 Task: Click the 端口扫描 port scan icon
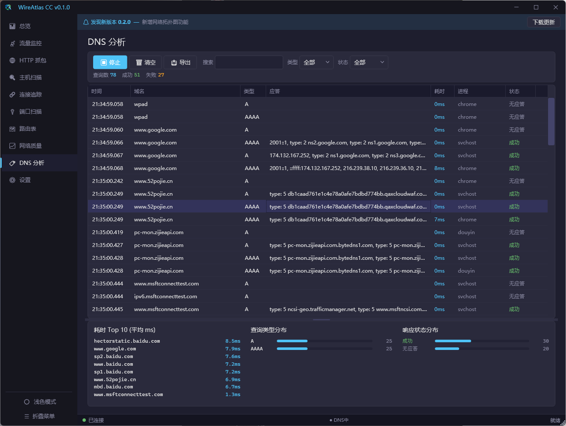12,112
